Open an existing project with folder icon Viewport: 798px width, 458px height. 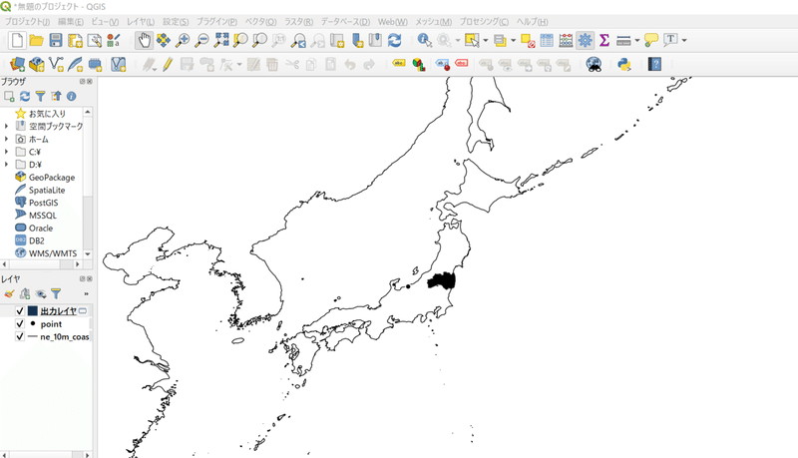coord(36,40)
